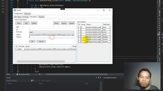Screen dimensions: 163x91
Task: Click the Locals search magnifier icon
Action: (x=32, y=81)
